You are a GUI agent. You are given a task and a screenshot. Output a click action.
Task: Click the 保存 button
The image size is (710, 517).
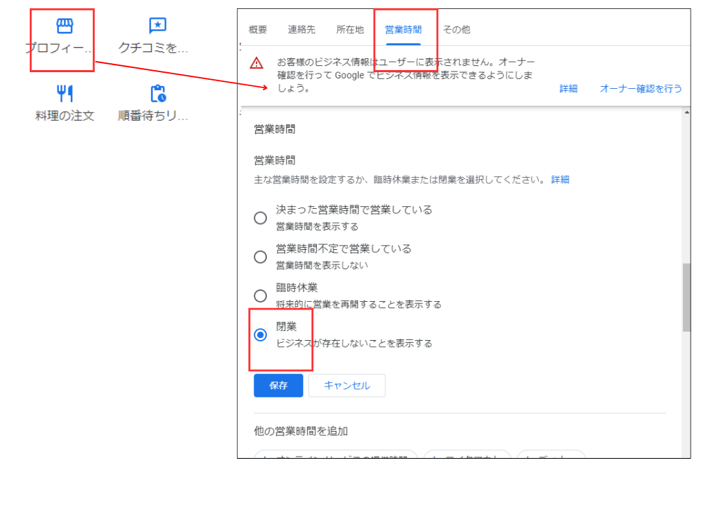pos(278,385)
